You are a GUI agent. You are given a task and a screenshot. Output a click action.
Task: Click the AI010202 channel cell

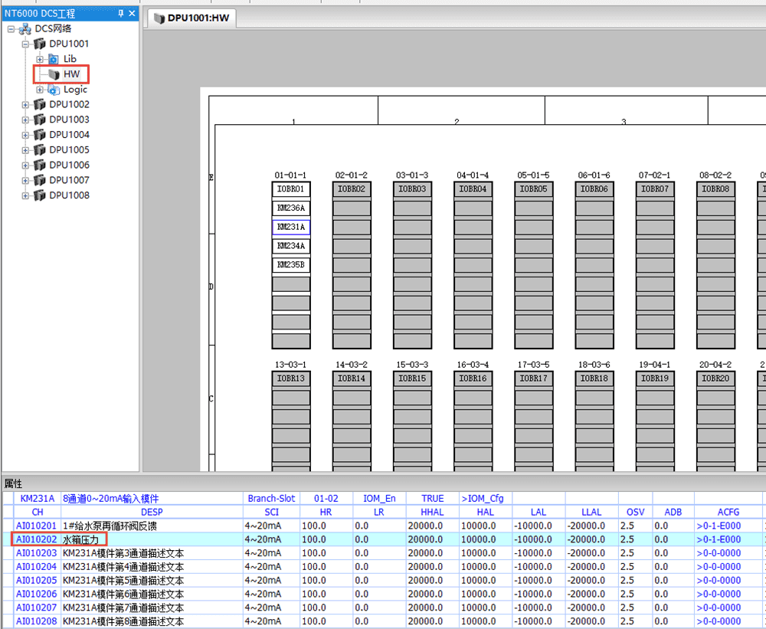[x=37, y=539]
